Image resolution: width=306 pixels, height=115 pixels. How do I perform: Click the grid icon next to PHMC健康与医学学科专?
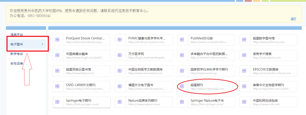click(120, 40)
